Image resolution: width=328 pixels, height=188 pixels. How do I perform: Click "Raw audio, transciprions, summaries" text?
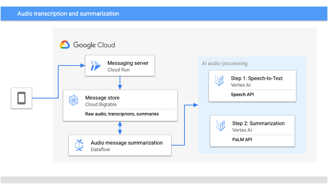point(122,114)
